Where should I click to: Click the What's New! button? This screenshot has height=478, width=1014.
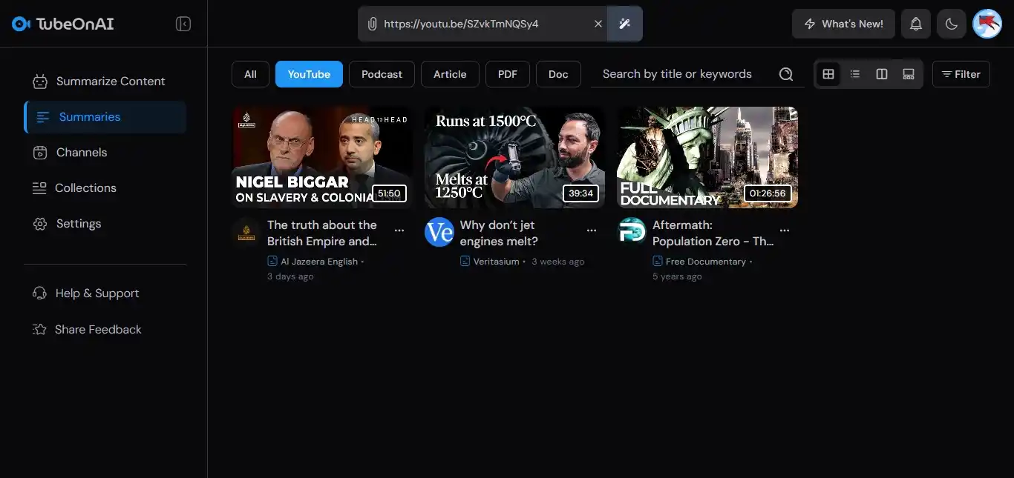click(x=843, y=24)
